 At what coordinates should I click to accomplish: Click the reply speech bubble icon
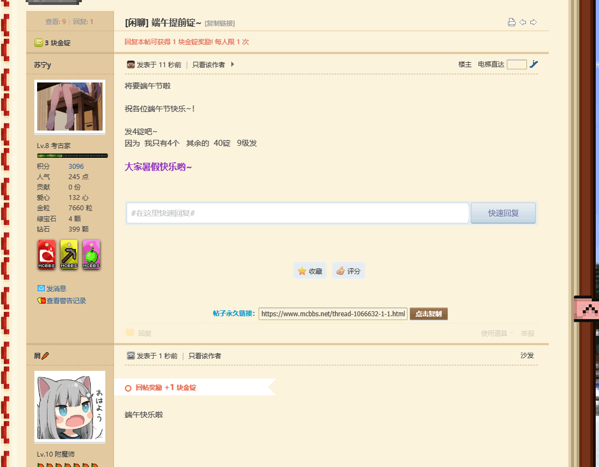[130, 333]
